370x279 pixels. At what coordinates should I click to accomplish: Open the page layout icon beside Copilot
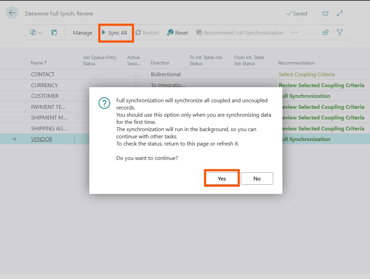[x=54, y=33]
